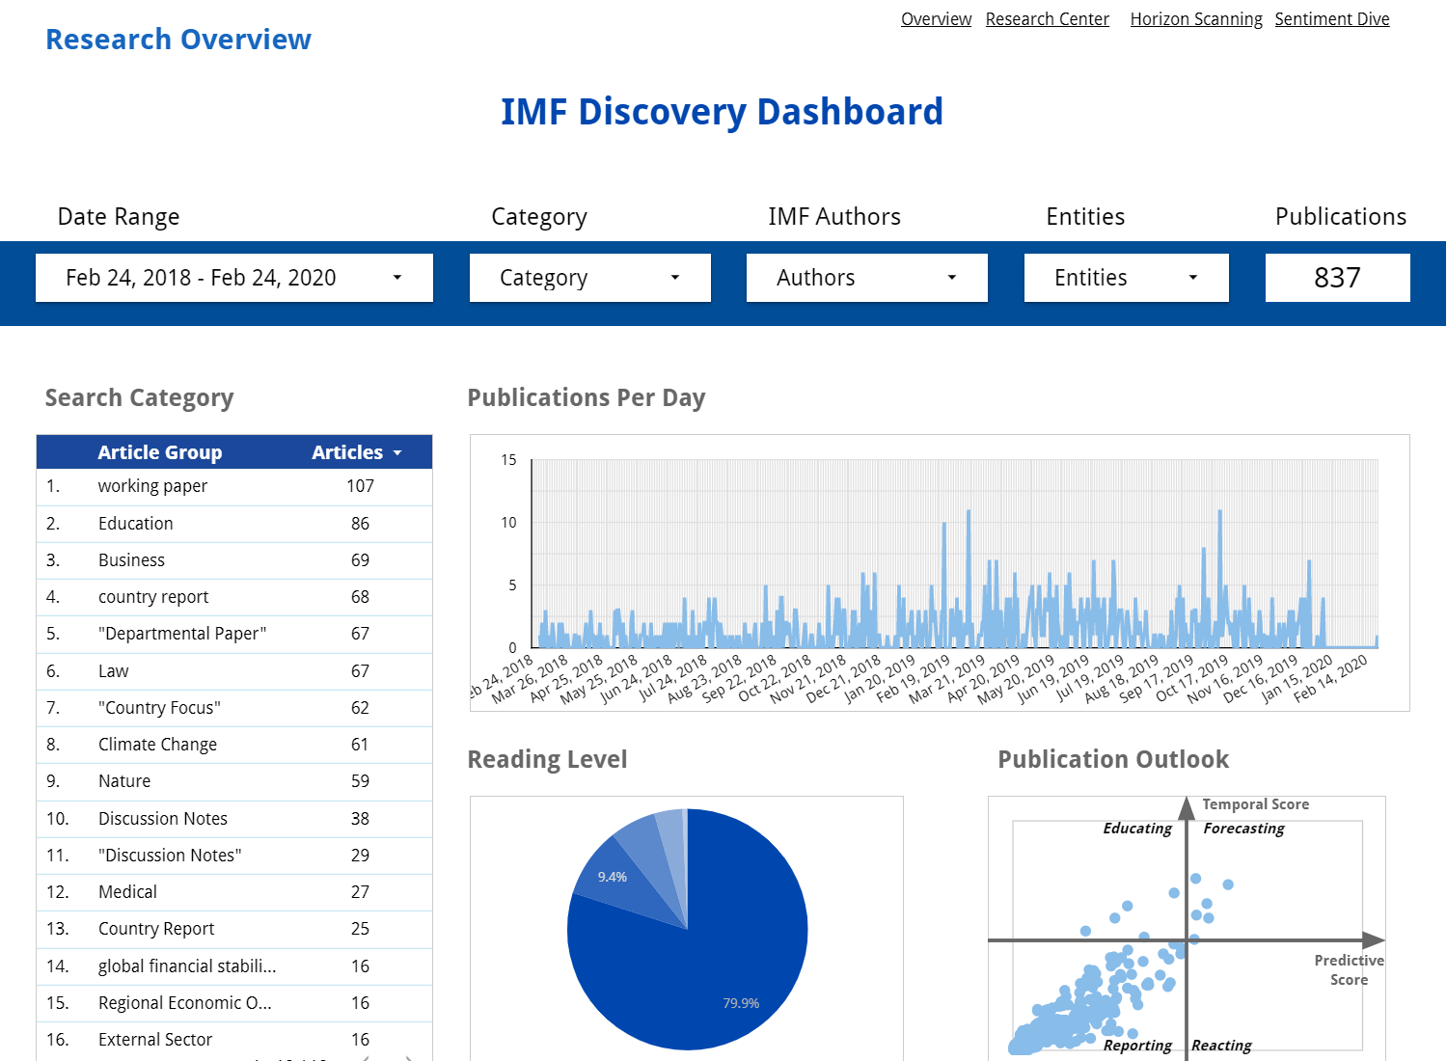Expand the Category filter dropdown
This screenshot has width=1447, height=1061.
pyautogui.click(x=590, y=278)
